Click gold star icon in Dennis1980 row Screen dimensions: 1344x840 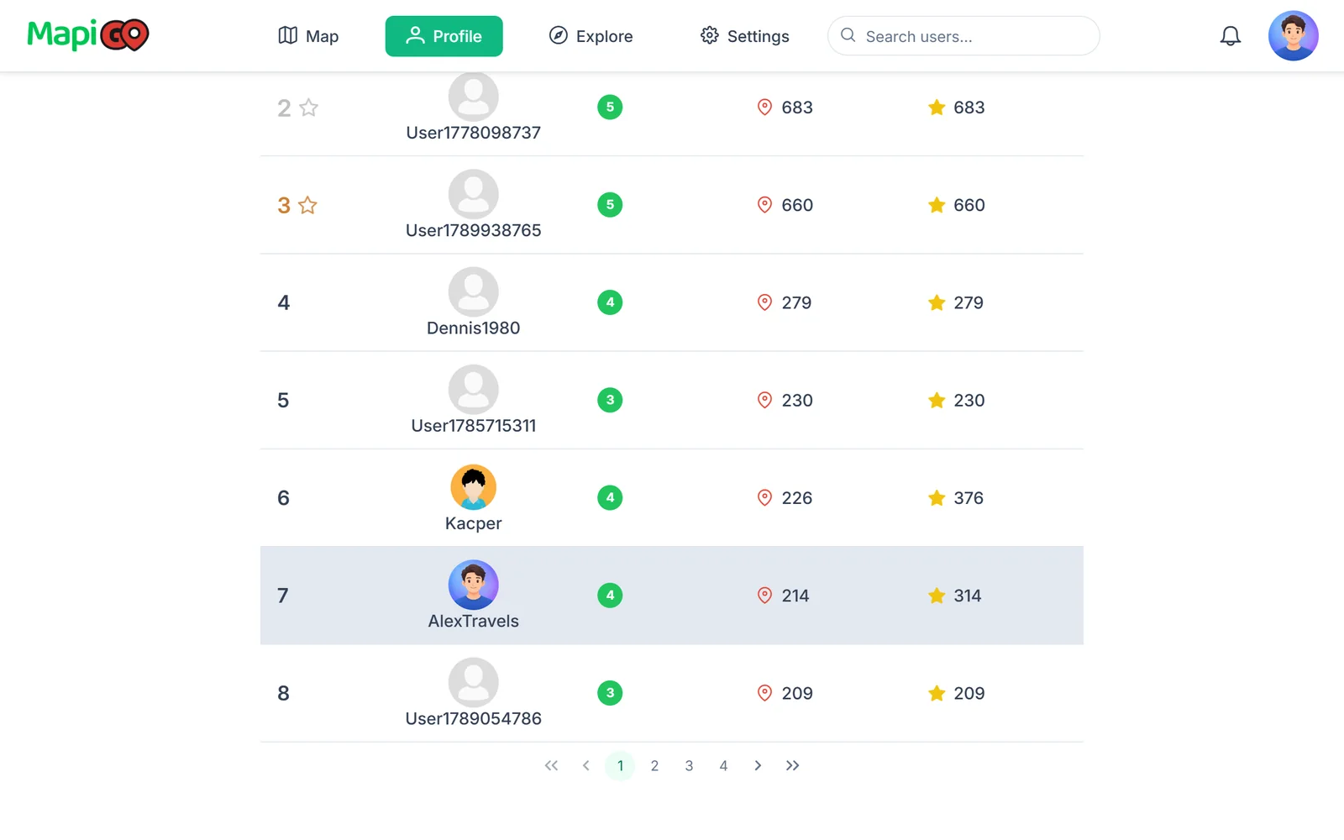[x=937, y=302]
